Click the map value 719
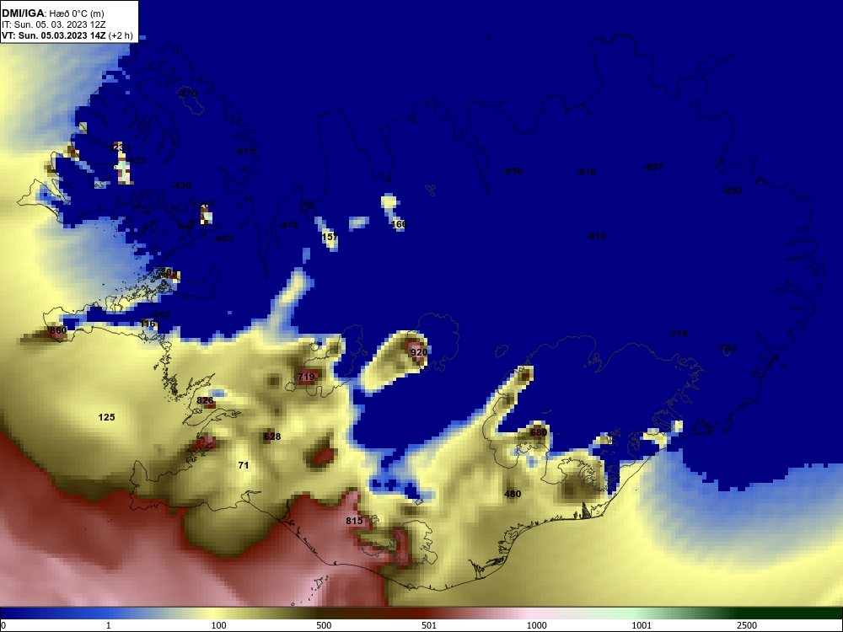 tap(306, 377)
